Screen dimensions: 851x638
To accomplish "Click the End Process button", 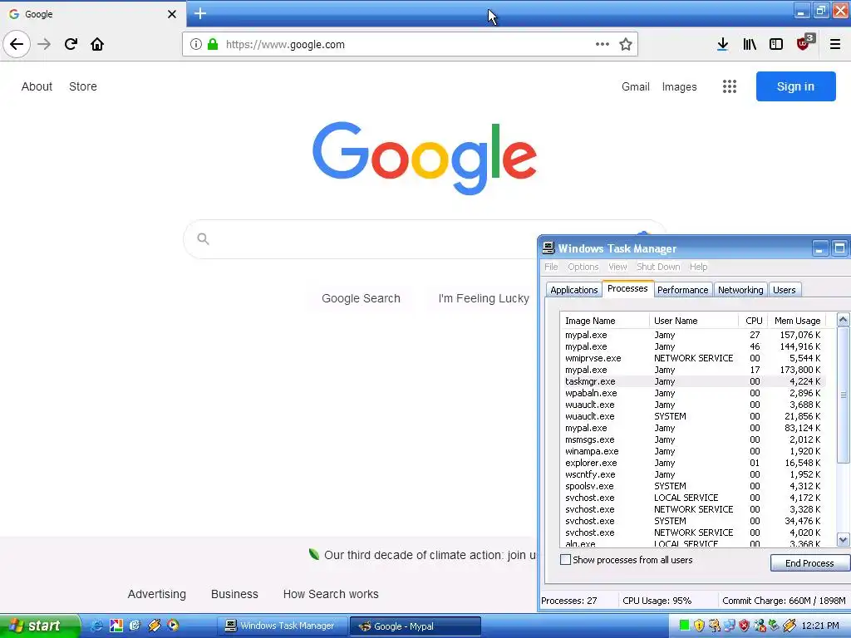I will 809,563.
